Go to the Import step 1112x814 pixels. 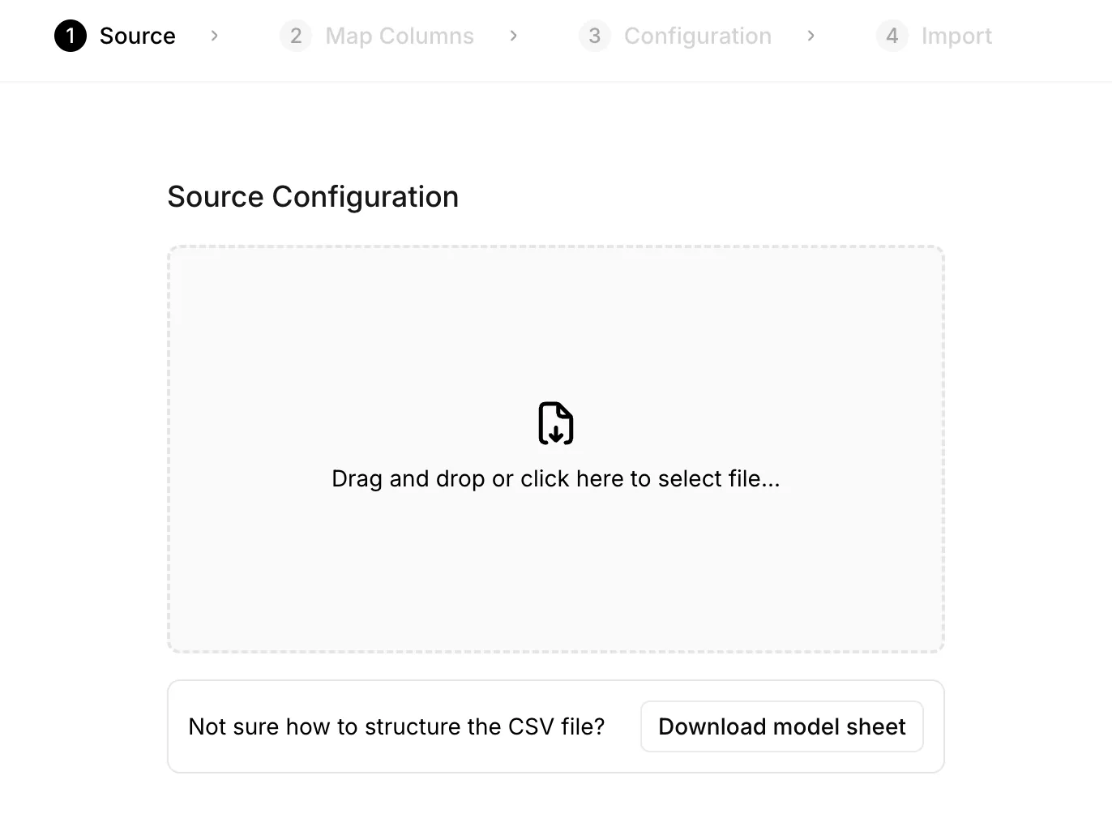[x=934, y=36]
